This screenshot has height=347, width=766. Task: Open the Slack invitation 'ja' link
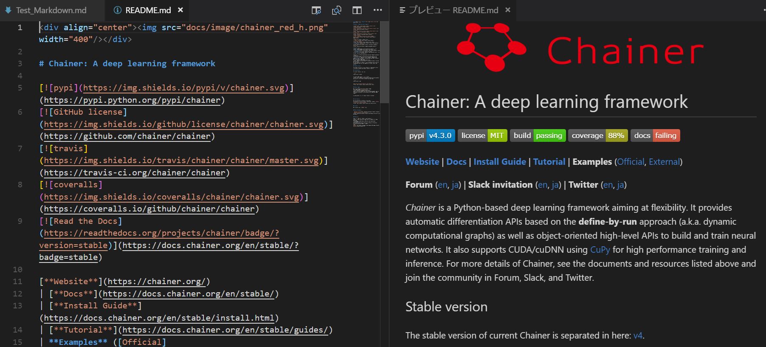point(555,185)
